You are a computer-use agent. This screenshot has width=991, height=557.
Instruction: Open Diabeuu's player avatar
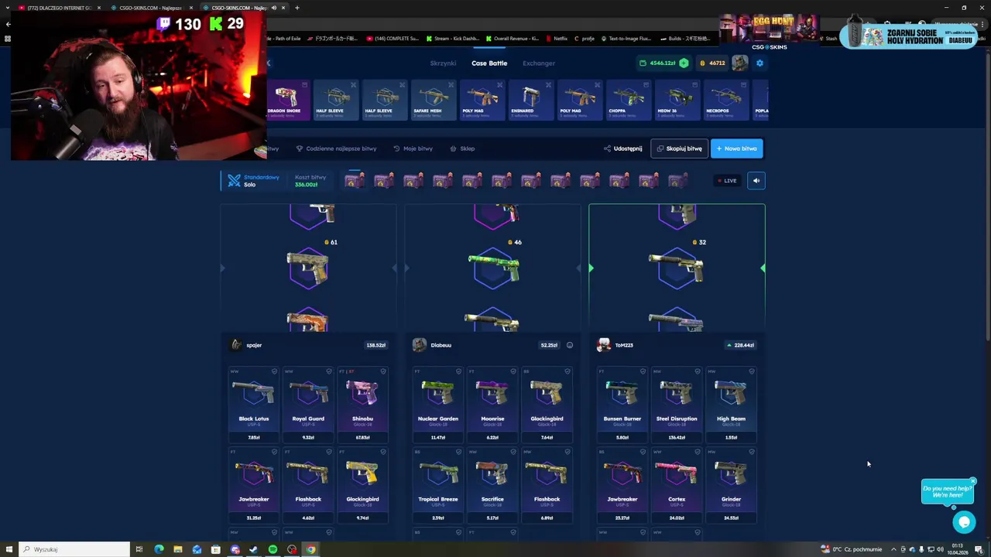point(420,345)
